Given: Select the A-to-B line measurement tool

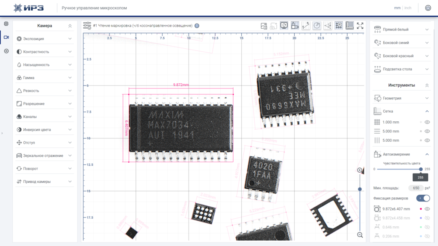Looking at the screenshot, I should (x=305, y=26).
